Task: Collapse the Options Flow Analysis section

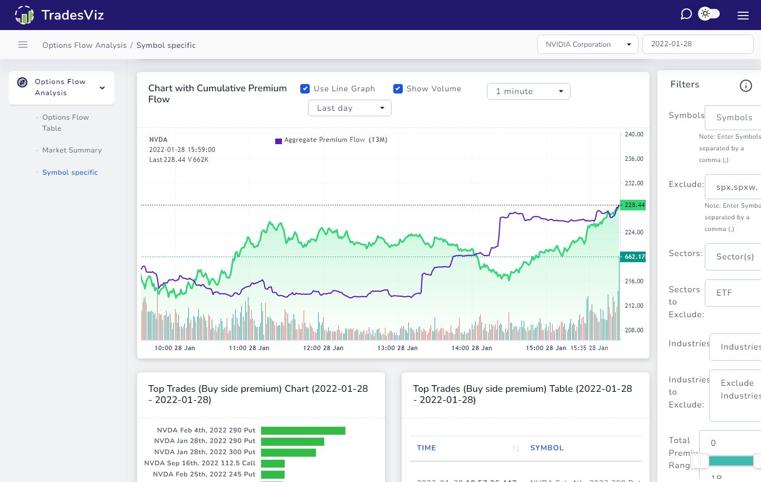Action: (102, 87)
